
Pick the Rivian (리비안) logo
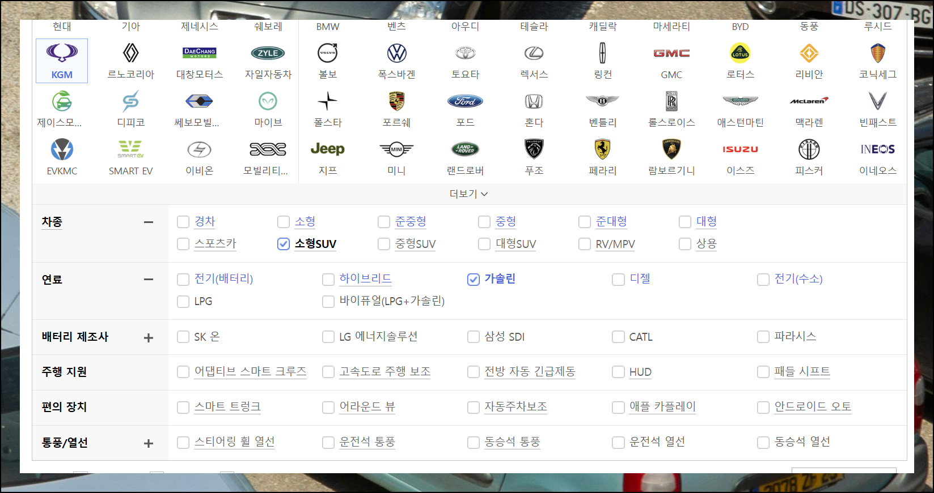click(x=809, y=53)
